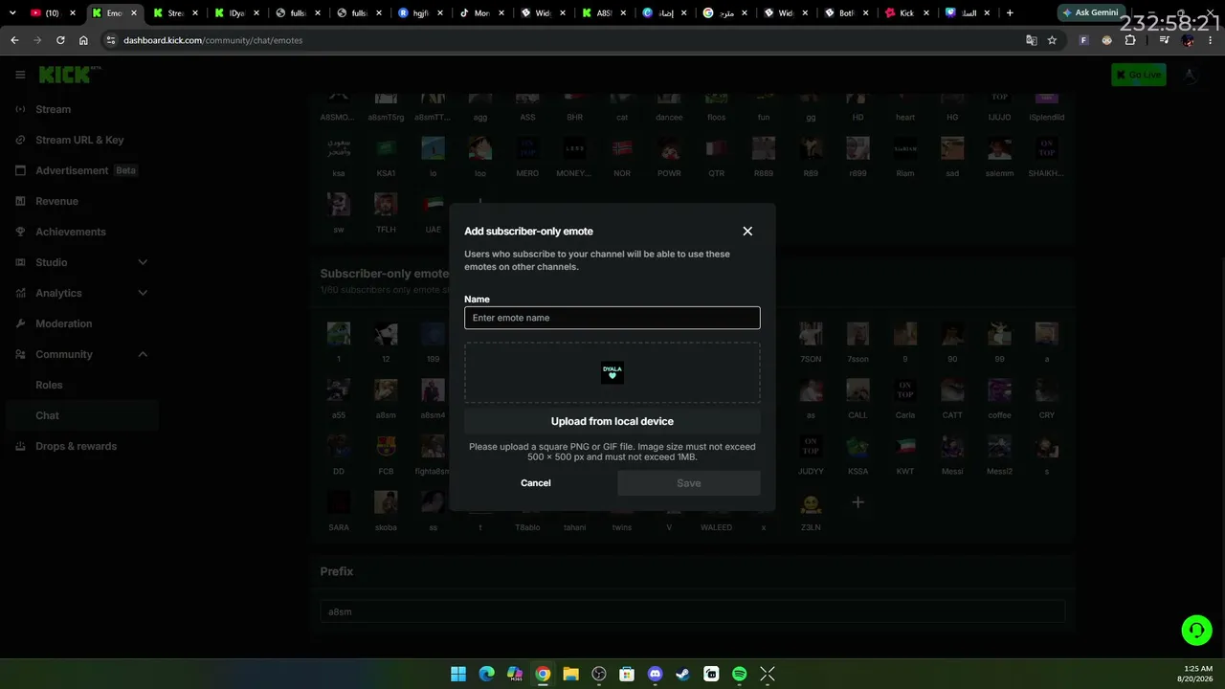
Task: Open Roles under Community
Action: [x=49, y=385]
